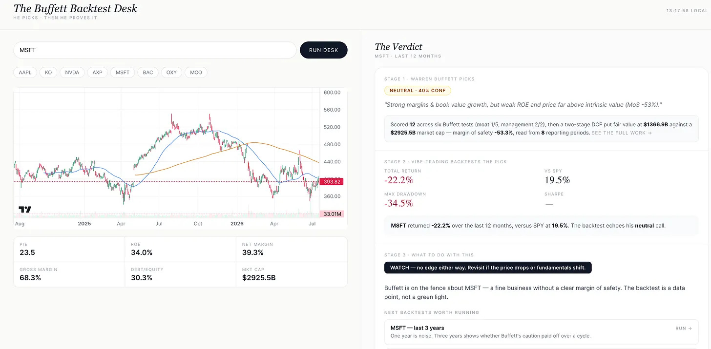Select the NVDA ticker chip

72,73
